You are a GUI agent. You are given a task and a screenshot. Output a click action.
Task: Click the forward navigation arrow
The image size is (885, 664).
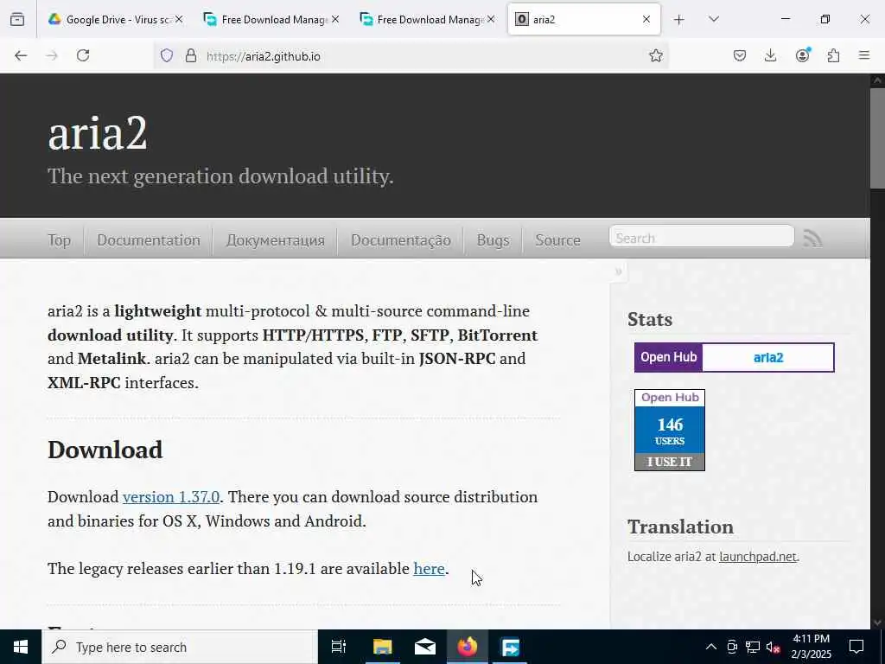[52, 55]
